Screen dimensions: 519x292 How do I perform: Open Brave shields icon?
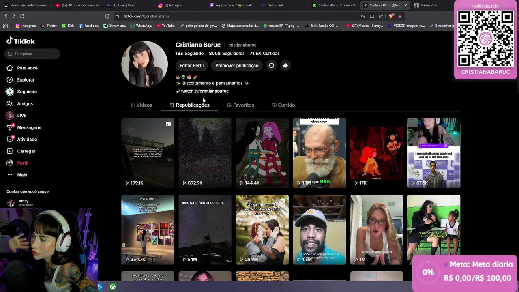point(391,16)
